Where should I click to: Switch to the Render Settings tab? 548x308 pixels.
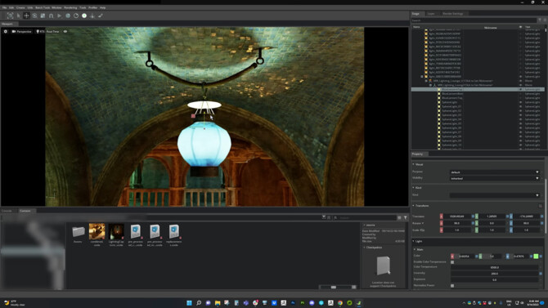click(452, 14)
